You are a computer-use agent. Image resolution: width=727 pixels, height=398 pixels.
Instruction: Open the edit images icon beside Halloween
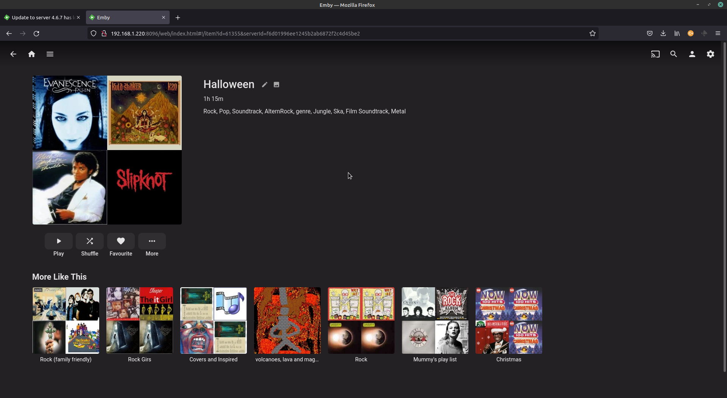(276, 85)
